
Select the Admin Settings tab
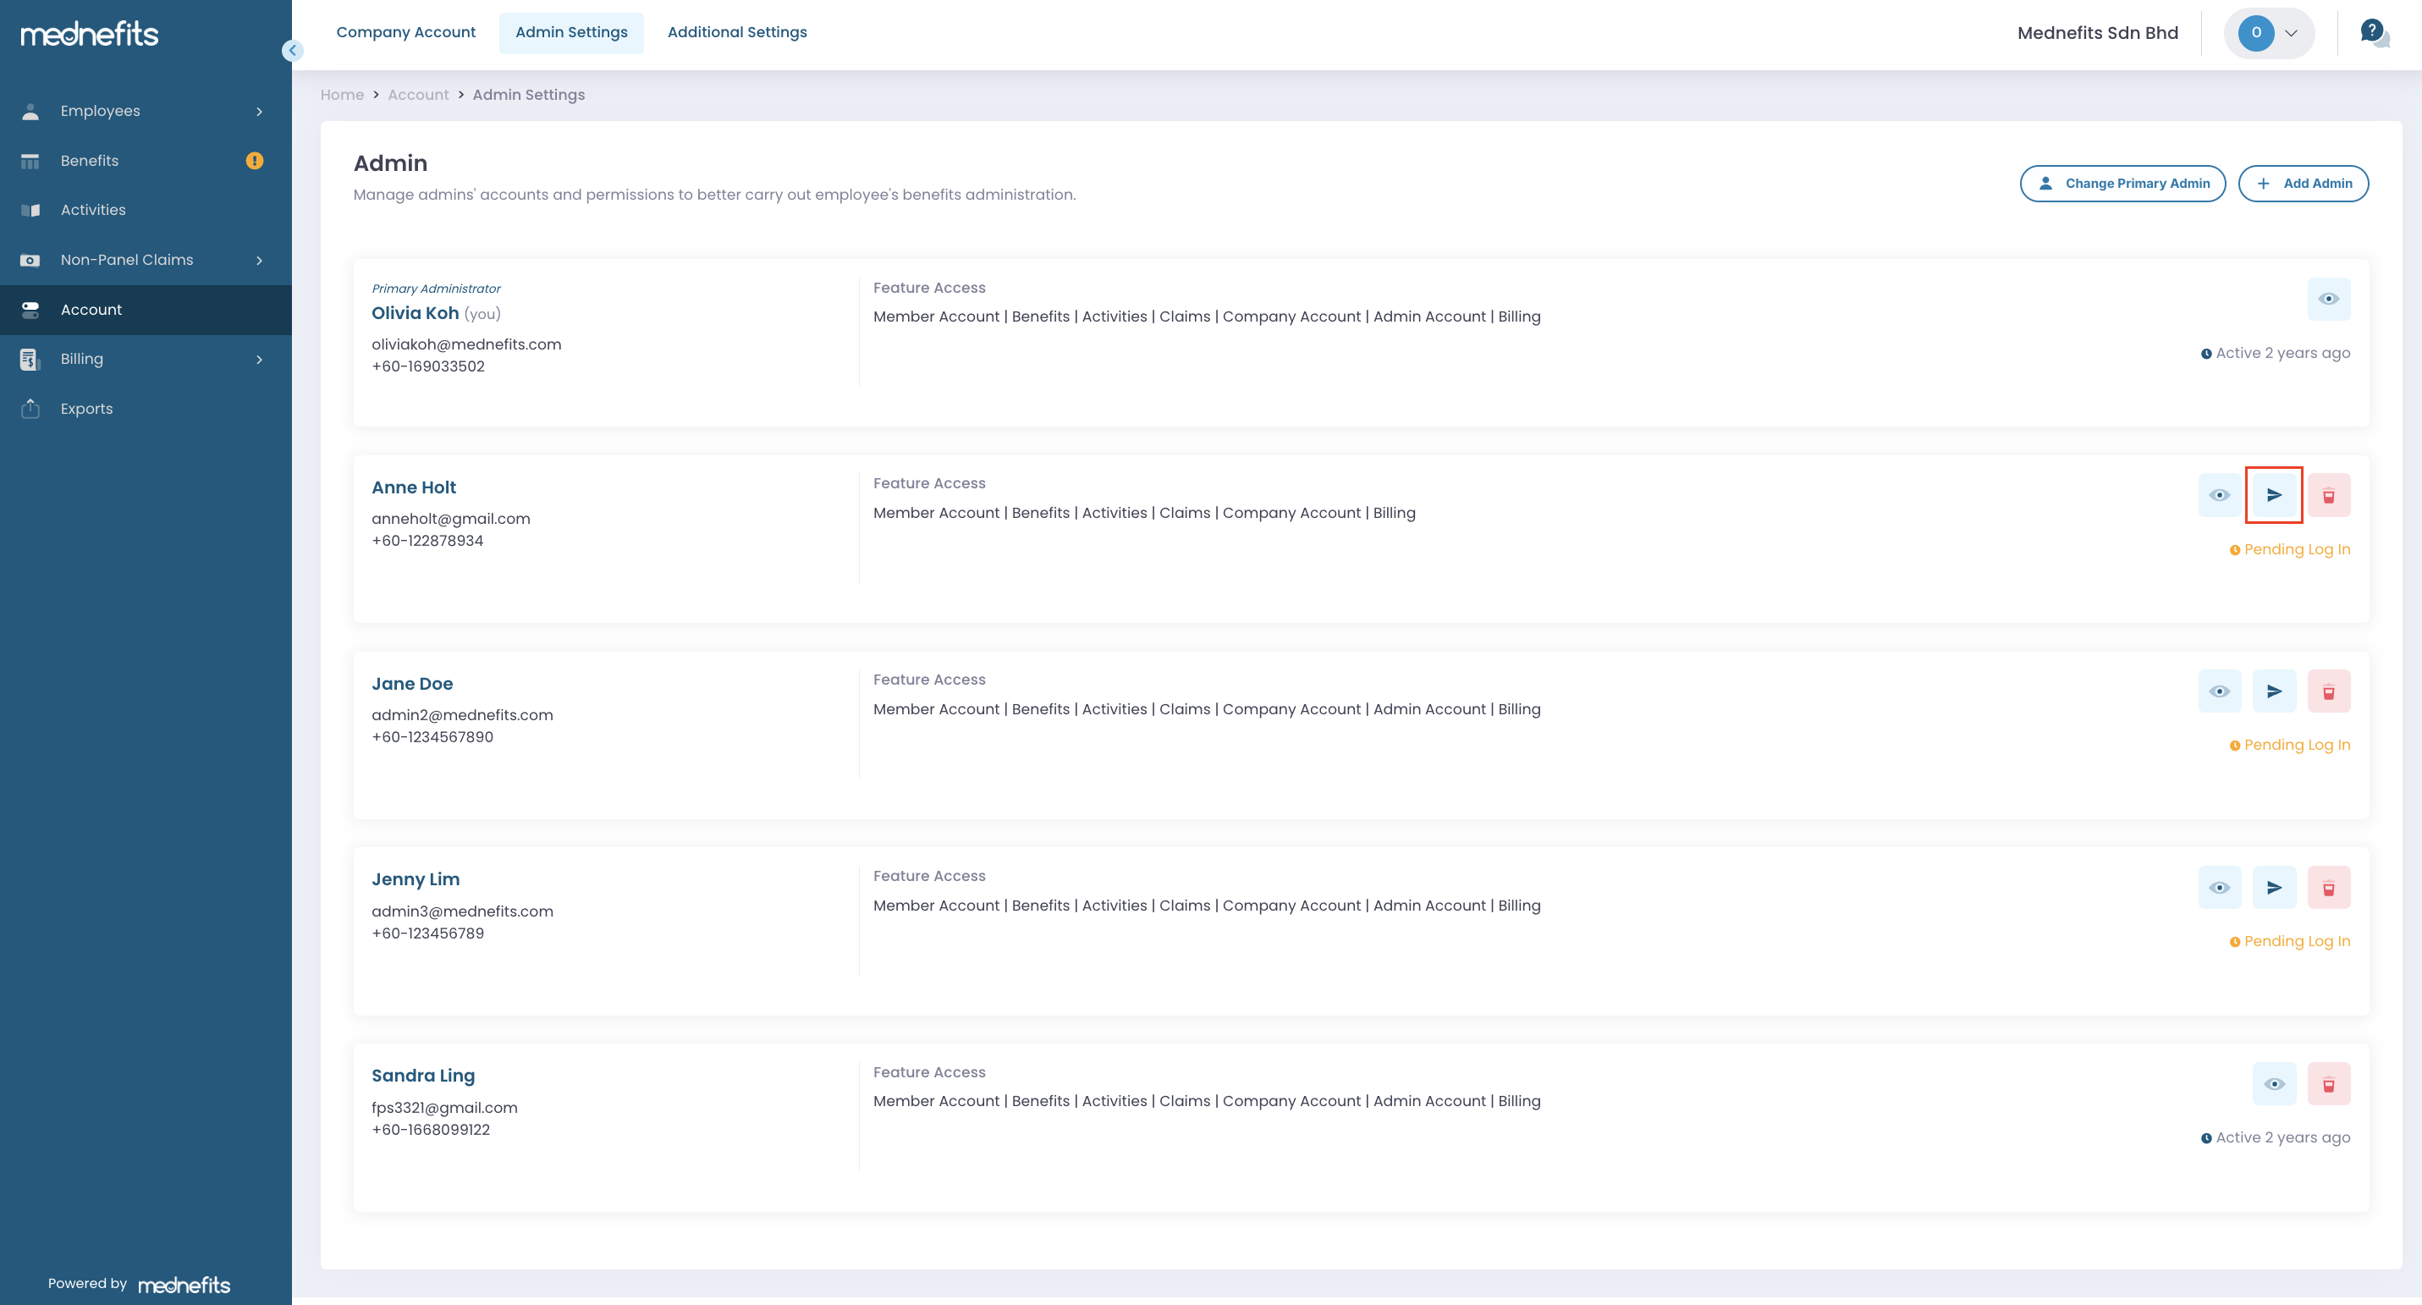pos(570,32)
